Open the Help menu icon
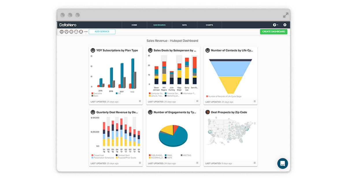This screenshot has height=182, width=347. [x=275, y=25]
